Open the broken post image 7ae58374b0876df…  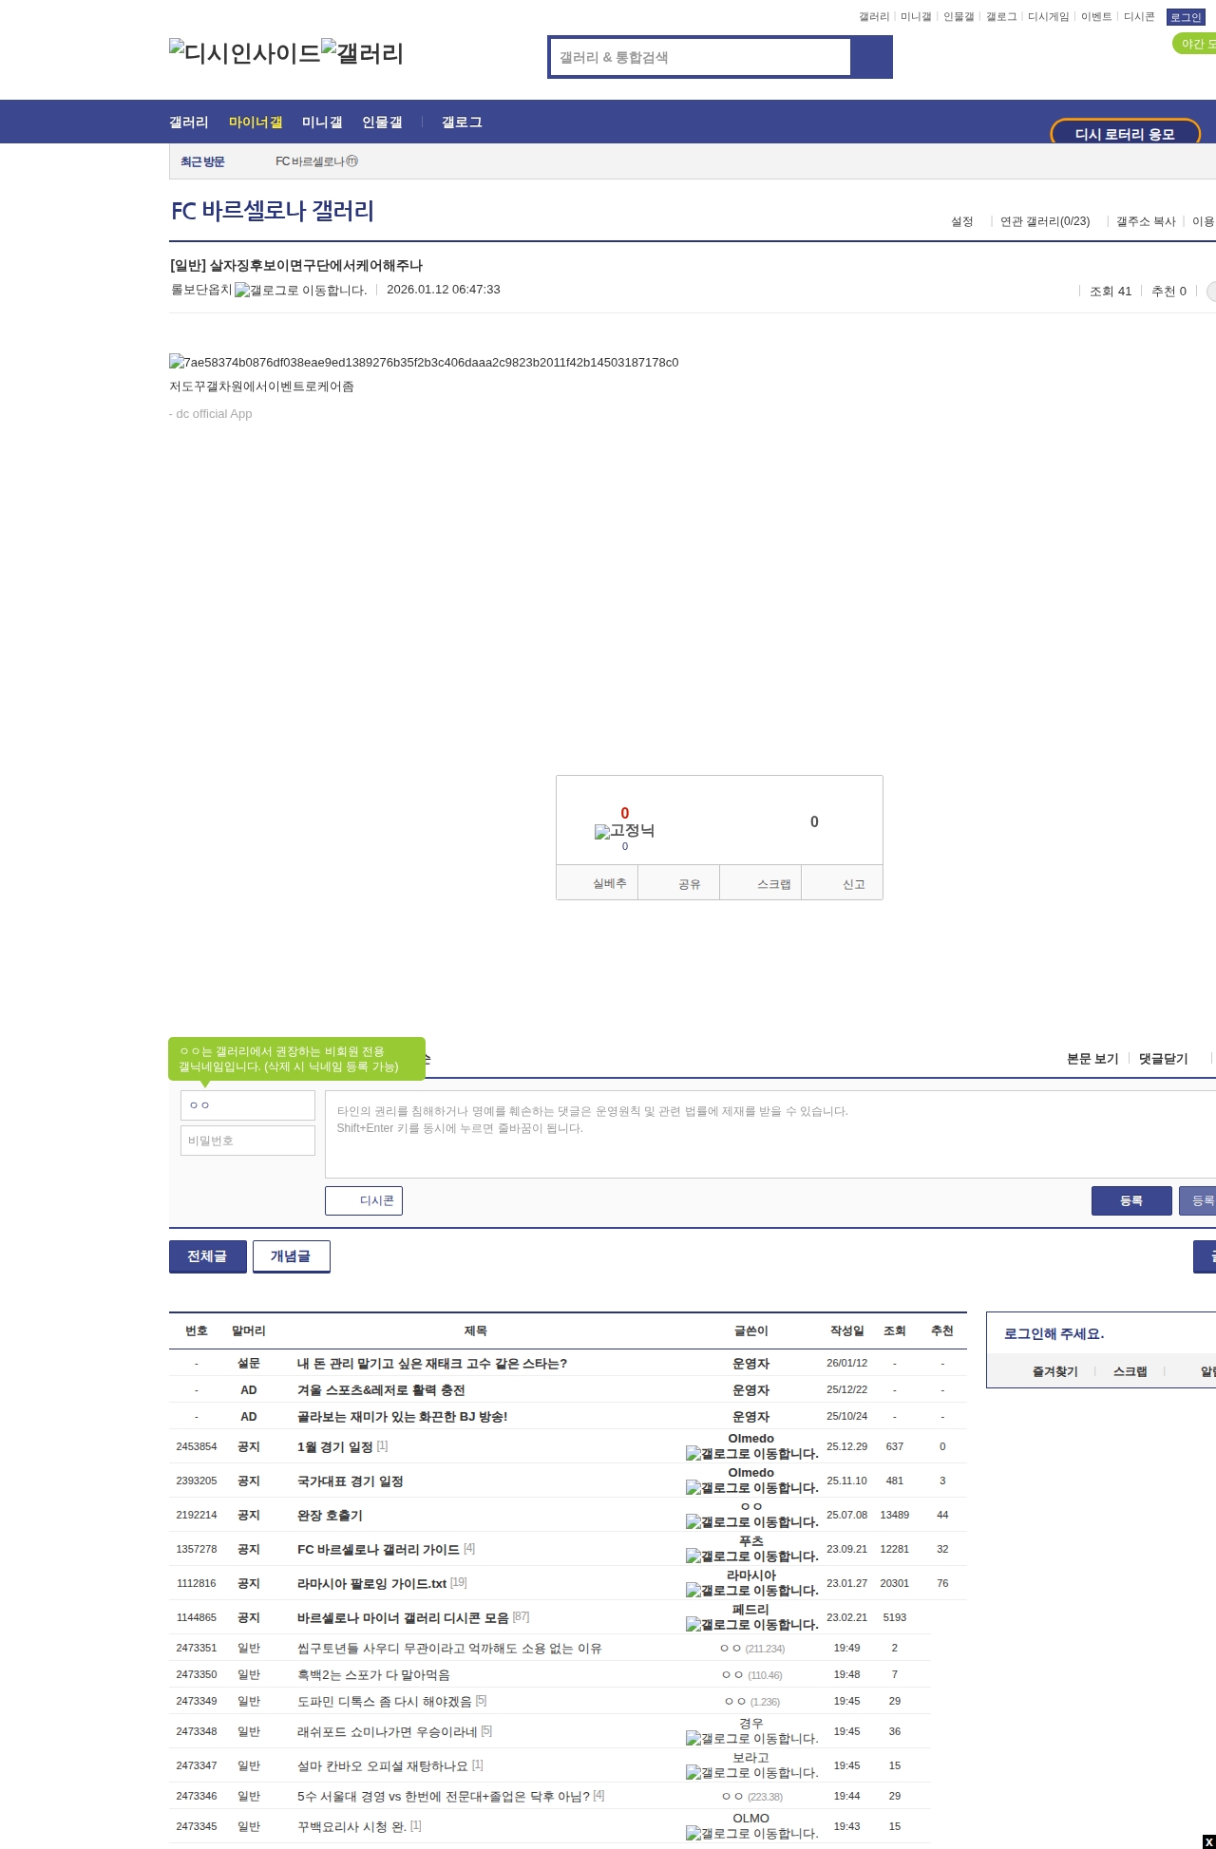(x=424, y=363)
